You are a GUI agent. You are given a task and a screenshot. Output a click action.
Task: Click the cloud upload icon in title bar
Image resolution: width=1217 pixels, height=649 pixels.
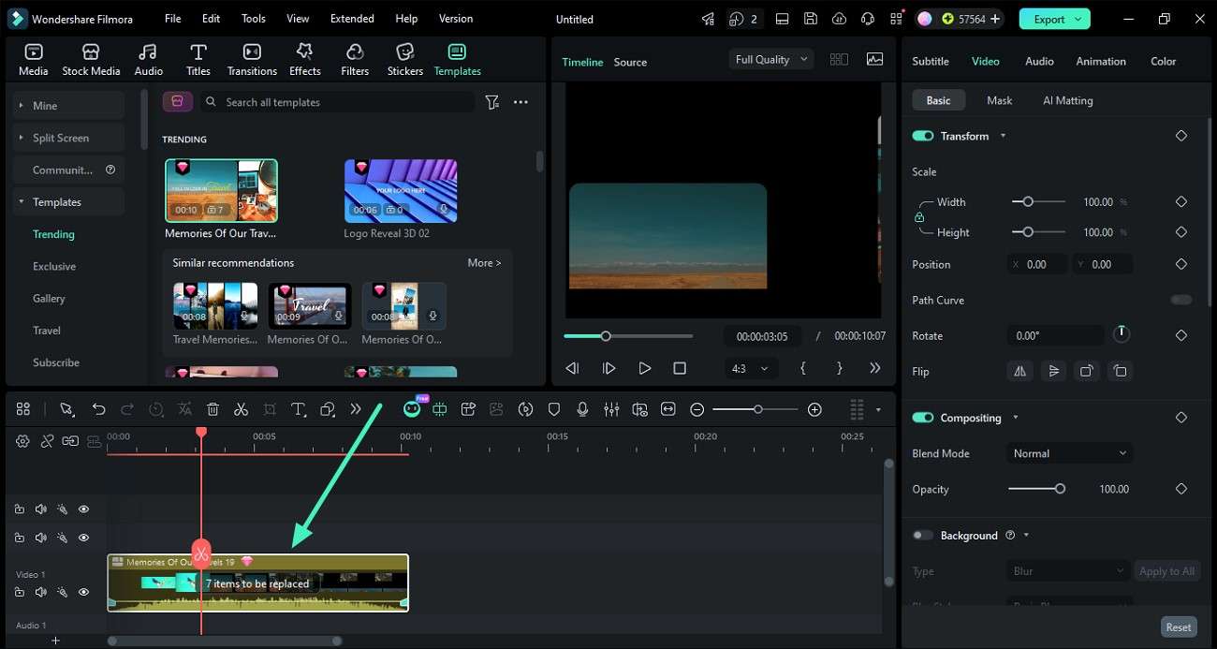point(839,19)
